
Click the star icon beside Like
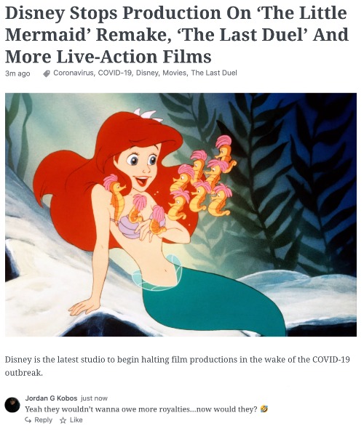point(63,420)
